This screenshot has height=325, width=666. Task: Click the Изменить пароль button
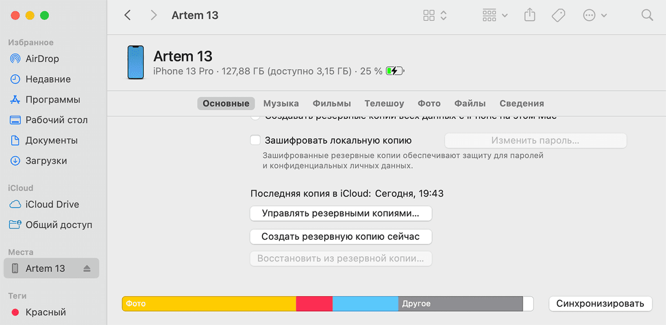536,141
